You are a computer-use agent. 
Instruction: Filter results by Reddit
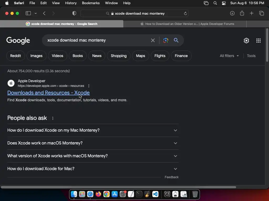[x=15, y=56]
